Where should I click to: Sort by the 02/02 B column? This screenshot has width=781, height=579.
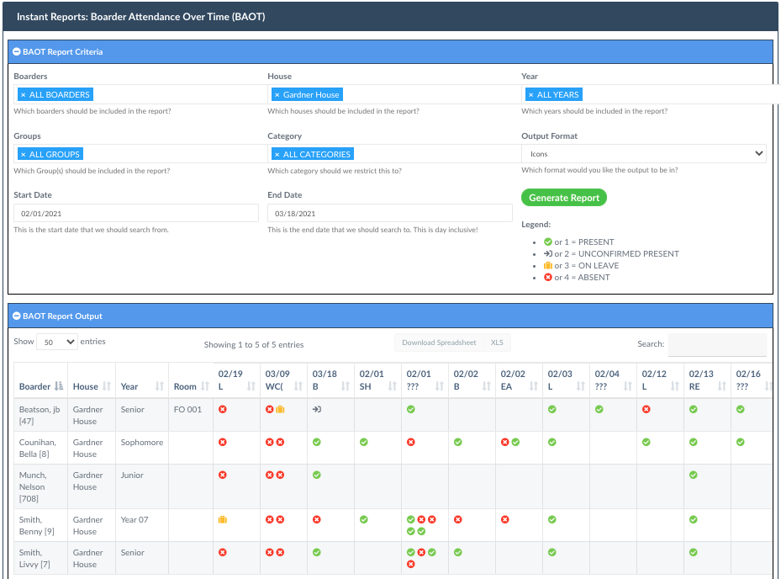[472, 380]
